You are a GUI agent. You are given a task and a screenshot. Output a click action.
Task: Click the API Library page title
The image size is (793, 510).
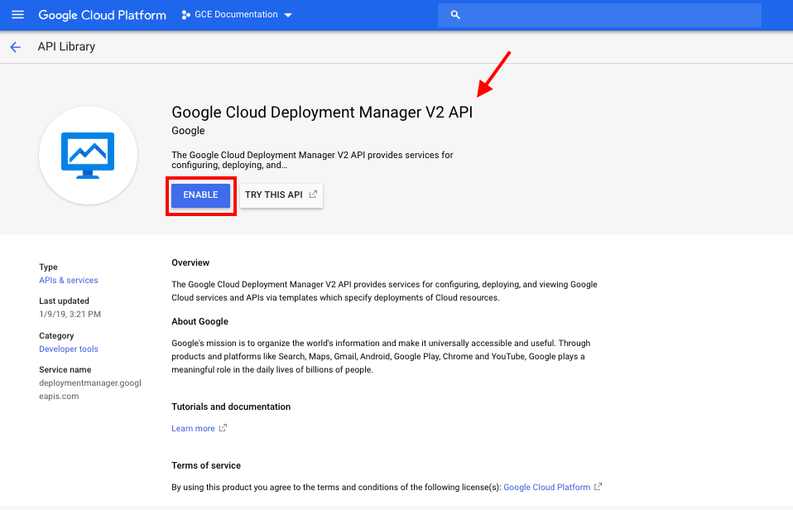(x=66, y=46)
